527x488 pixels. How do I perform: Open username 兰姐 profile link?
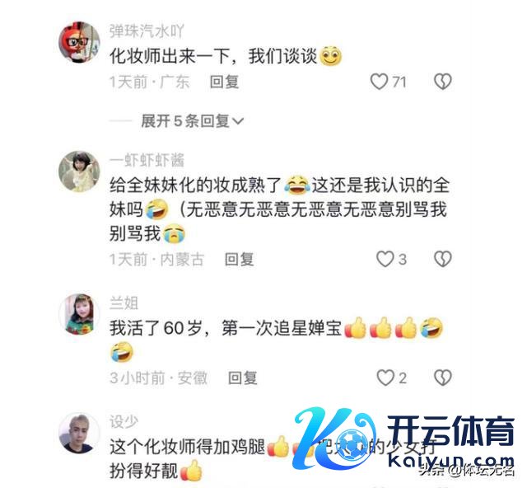tap(124, 303)
